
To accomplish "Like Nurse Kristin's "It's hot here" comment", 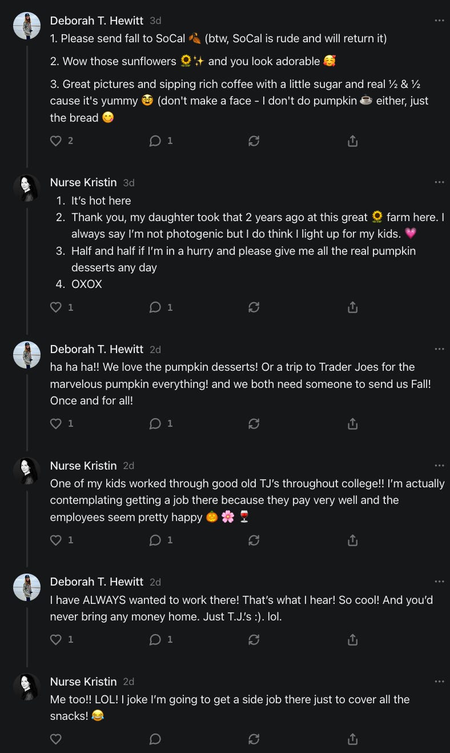I will [56, 307].
